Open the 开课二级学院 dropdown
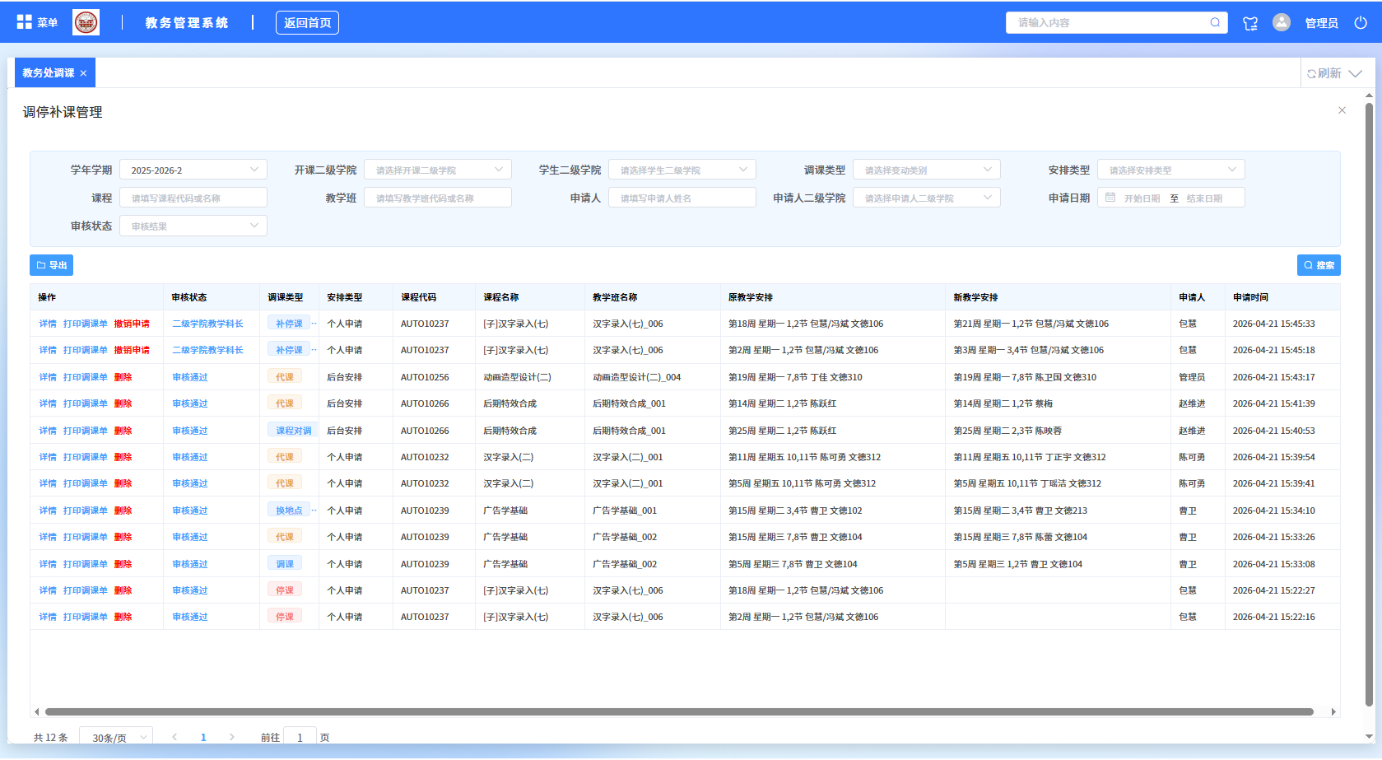 (x=438, y=170)
